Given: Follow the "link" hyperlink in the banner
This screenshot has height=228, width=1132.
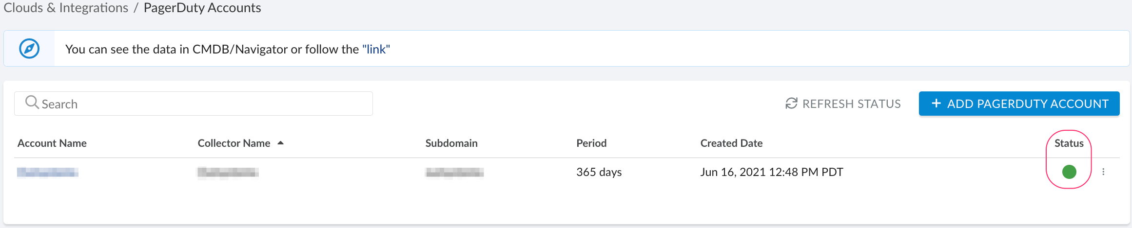Looking at the screenshot, I should coord(376,49).
